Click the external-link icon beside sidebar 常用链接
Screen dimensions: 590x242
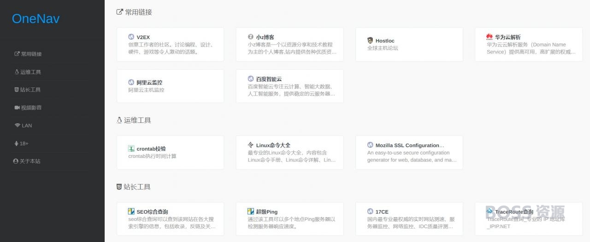coord(17,54)
